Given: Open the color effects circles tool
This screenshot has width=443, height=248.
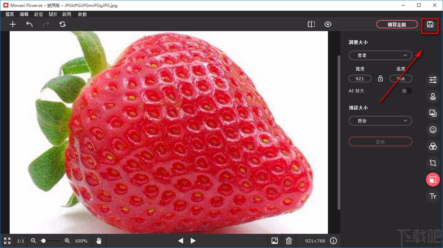Looking at the screenshot, I should (433, 146).
